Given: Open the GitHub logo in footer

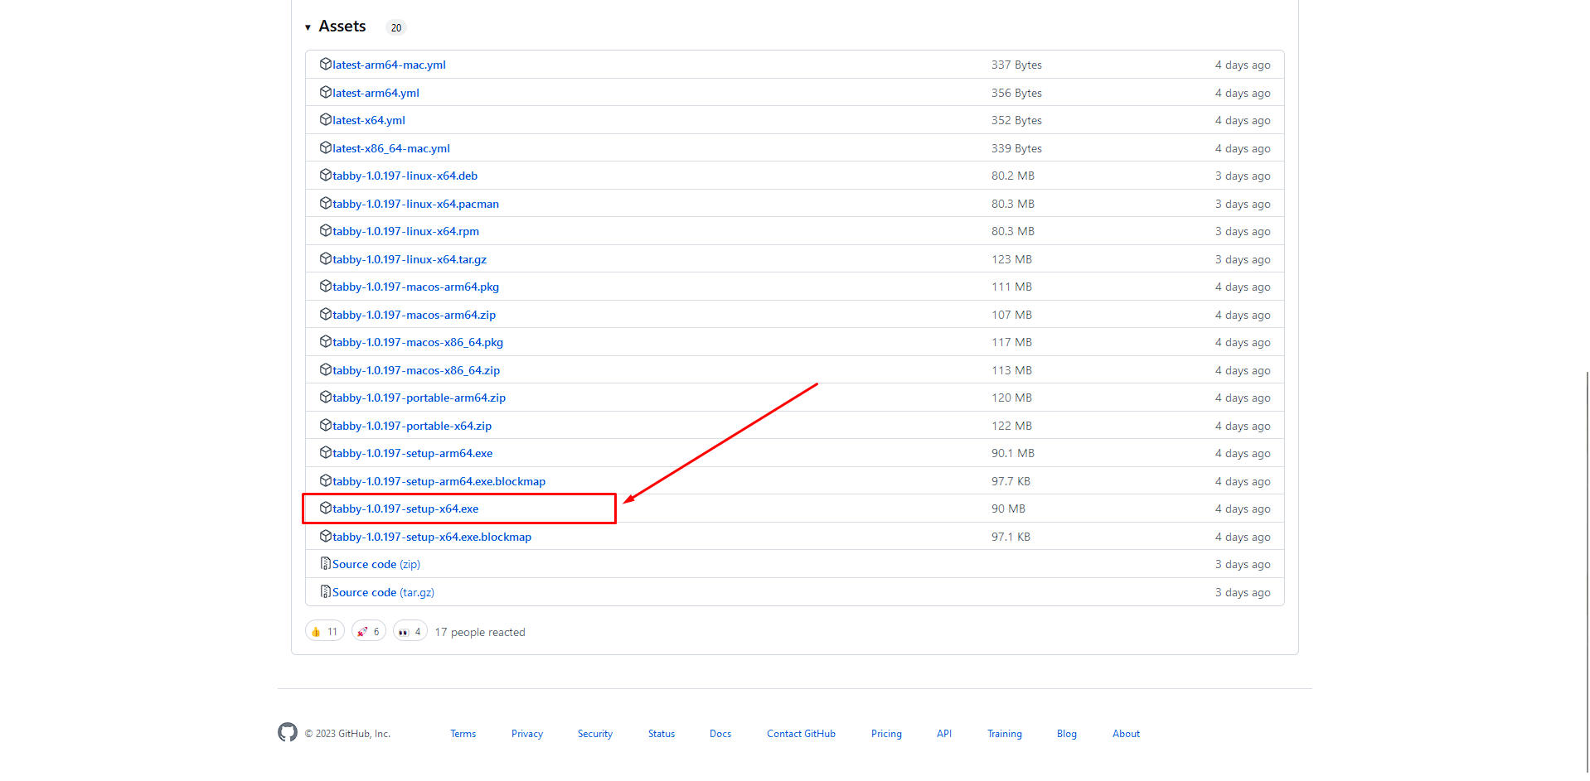Looking at the screenshot, I should (x=288, y=732).
